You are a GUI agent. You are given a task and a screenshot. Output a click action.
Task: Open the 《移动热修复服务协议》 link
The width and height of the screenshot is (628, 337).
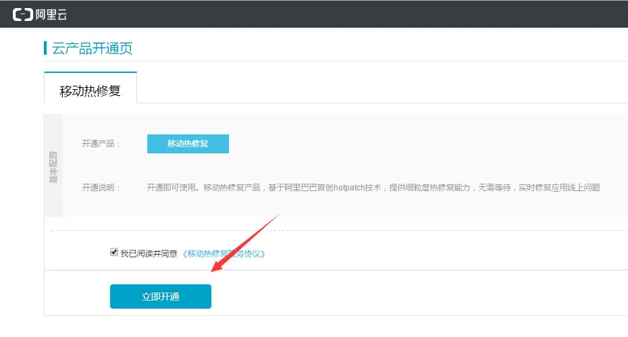(x=224, y=254)
